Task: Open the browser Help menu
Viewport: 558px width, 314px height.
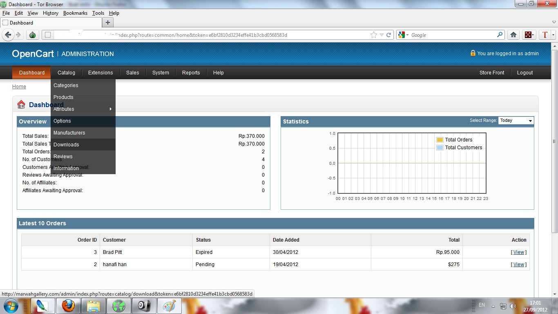Action: (114, 13)
